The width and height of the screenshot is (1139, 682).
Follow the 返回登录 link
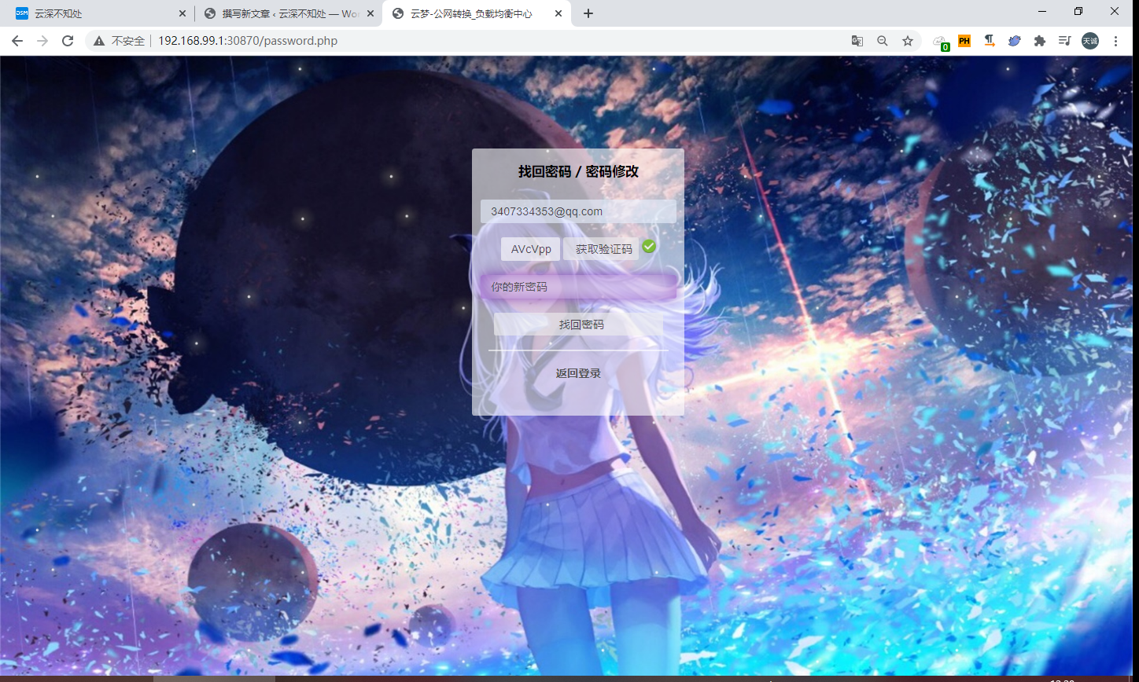[x=578, y=373]
